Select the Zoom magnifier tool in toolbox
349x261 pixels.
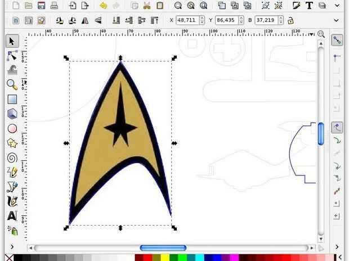tap(12, 85)
